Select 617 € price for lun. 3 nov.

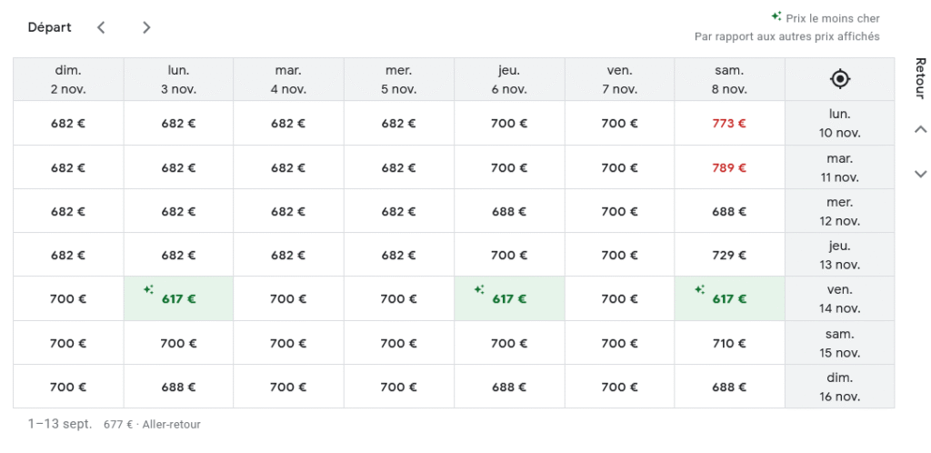pos(178,298)
